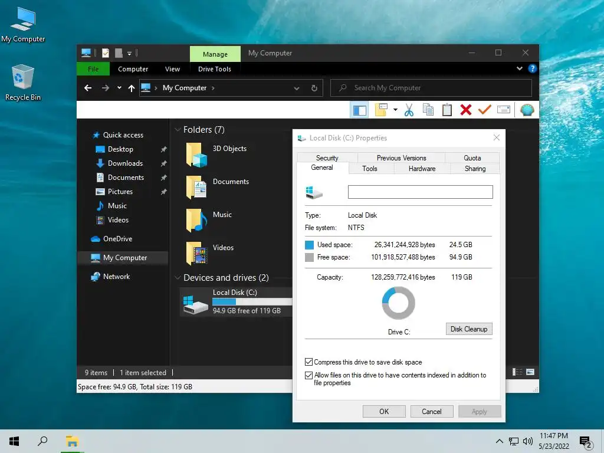Click the red X Delete icon
Screen dimensions: 604x453
[466, 110]
